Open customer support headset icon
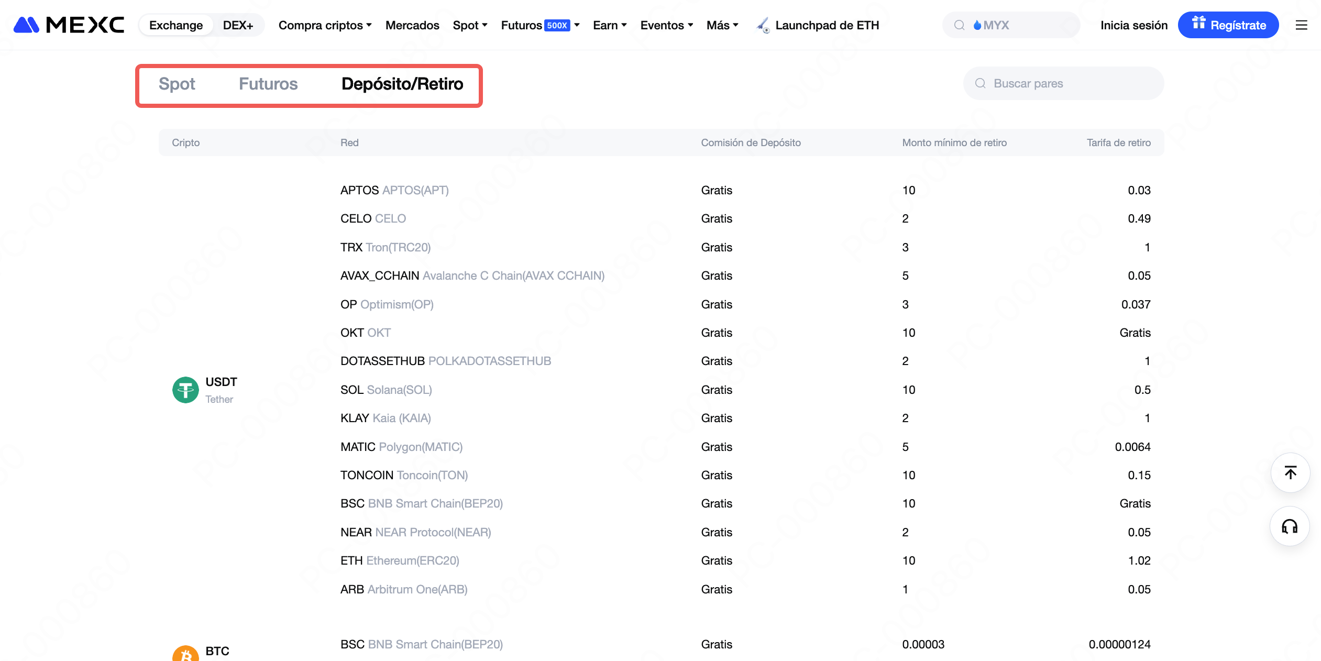This screenshot has width=1321, height=661. pyautogui.click(x=1289, y=526)
